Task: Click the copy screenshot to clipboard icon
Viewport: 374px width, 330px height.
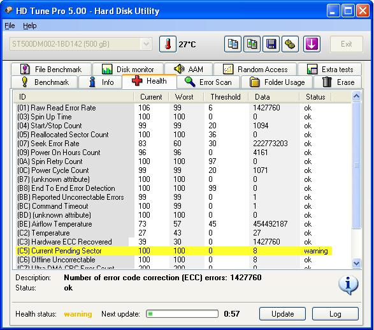Action: 252,44
